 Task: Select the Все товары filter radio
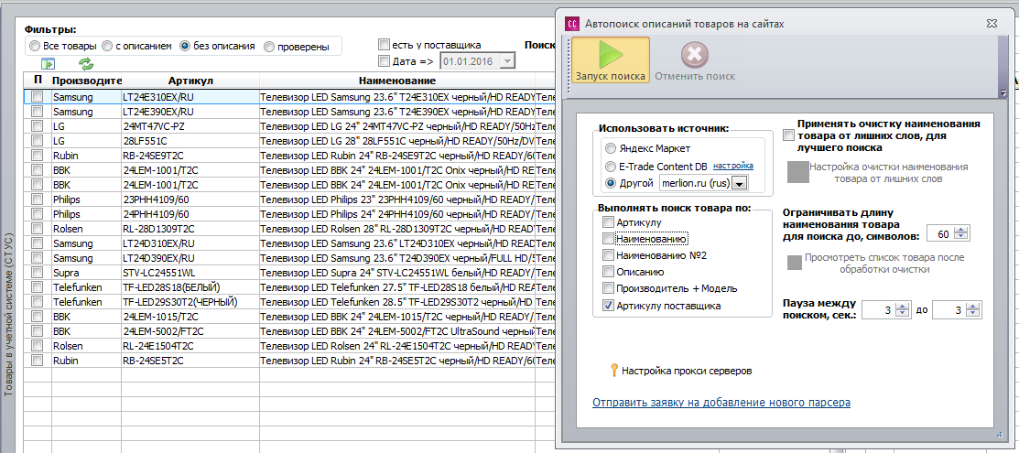click(35, 46)
